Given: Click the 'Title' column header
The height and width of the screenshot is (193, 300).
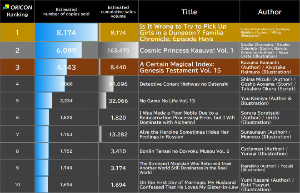Looking at the screenshot, I should coord(189,12).
